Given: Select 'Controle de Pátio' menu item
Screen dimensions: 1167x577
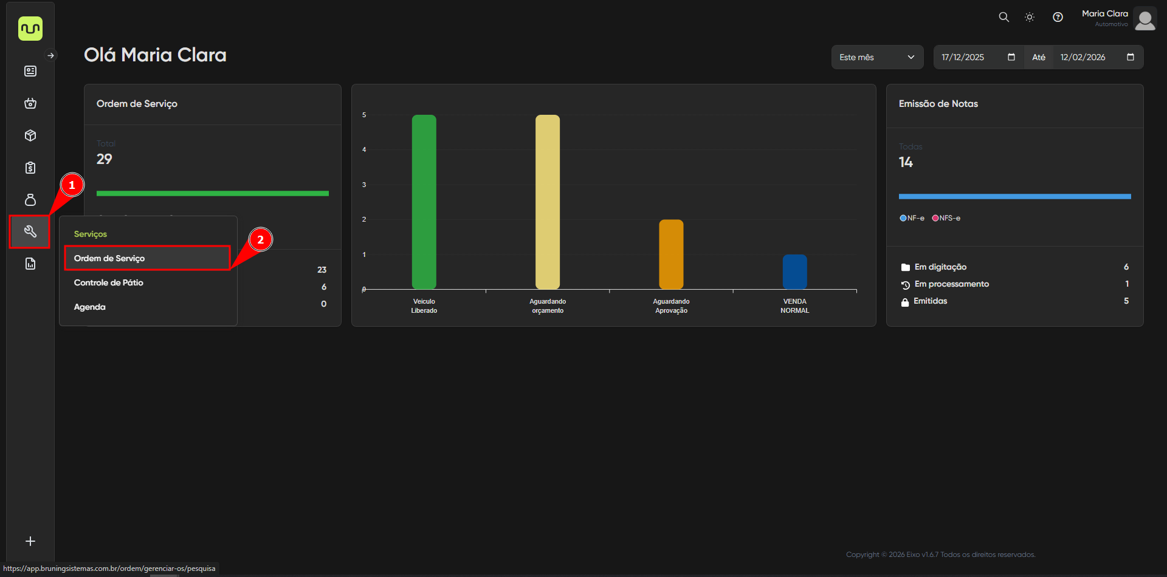Looking at the screenshot, I should [109, 282].
